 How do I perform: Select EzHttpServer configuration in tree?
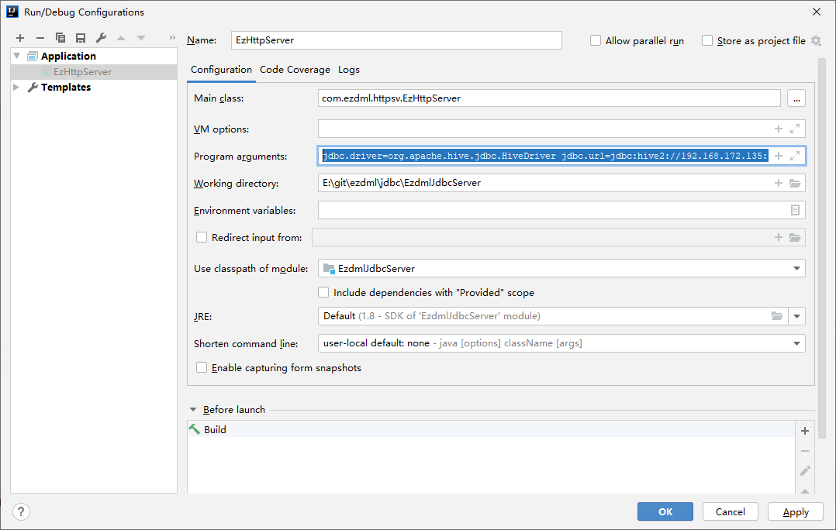94,72
